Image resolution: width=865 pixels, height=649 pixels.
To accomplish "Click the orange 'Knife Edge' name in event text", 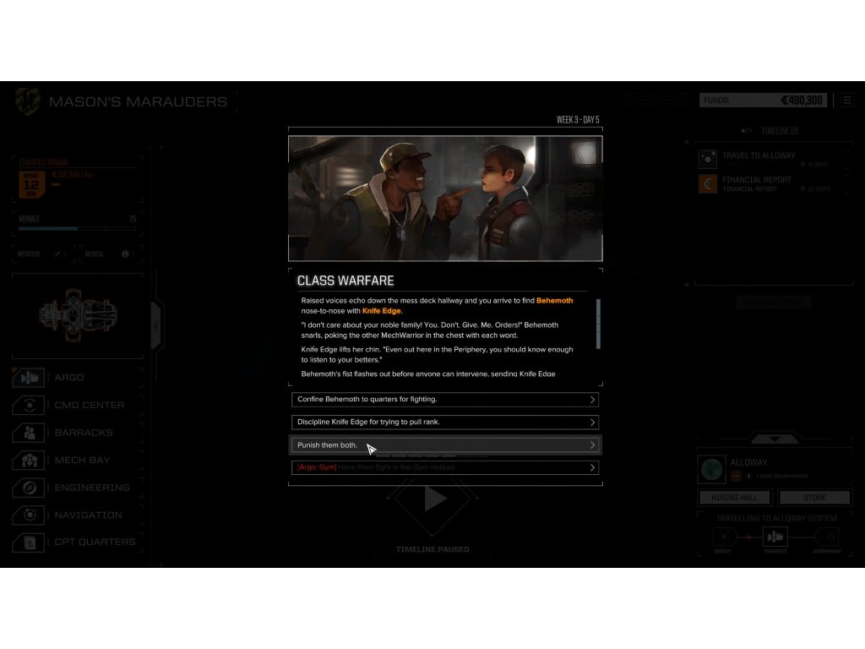I will click(x=381, y=311).
